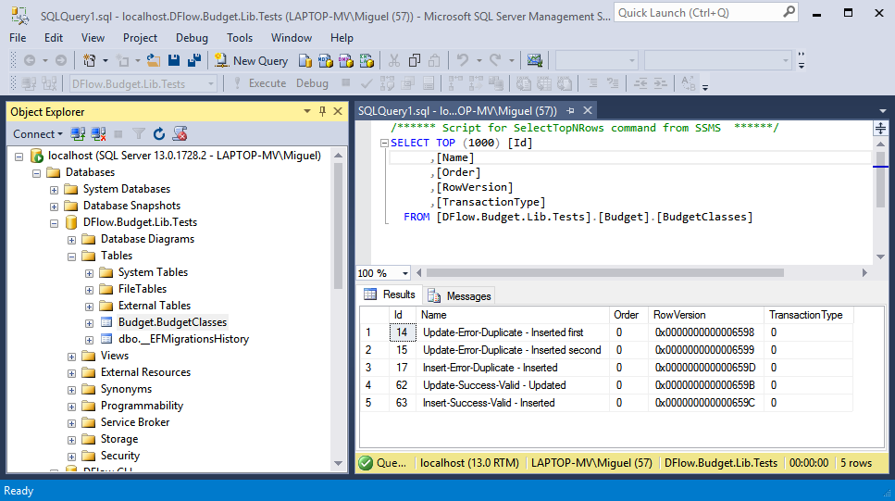Click the Object Explorer vertical scrollbar
This screenshot has height=501, width=895.
point(338,226)
